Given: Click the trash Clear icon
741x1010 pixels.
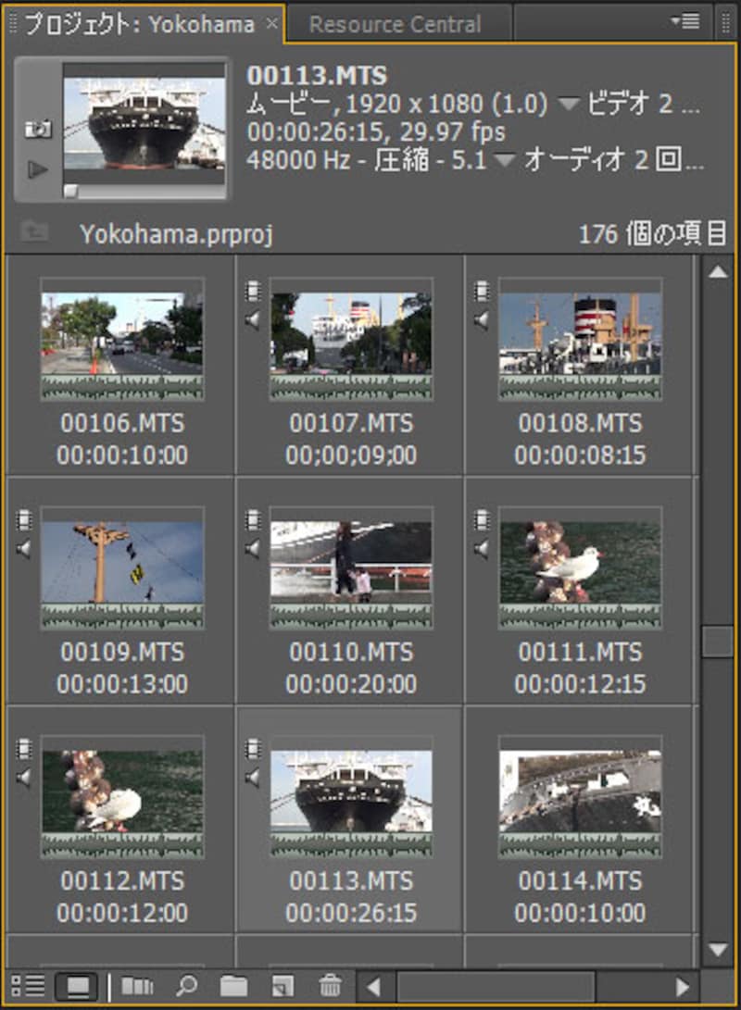Looking at the screenshot, I should click(x=330, y=987).
